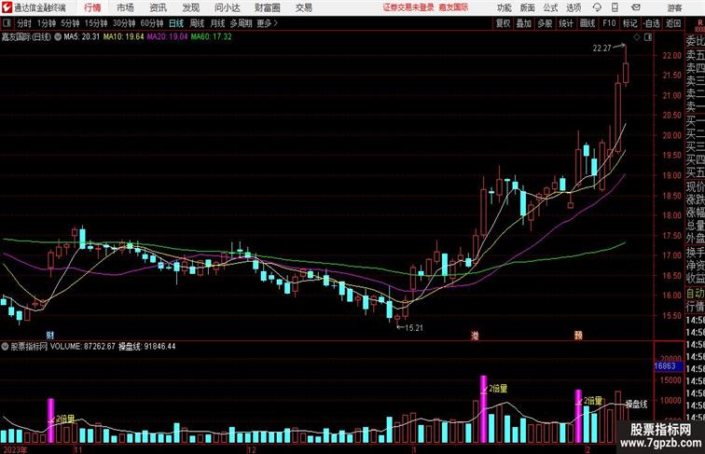
Task: Click the 财 marker below the chart
Action: pos(50,336)
